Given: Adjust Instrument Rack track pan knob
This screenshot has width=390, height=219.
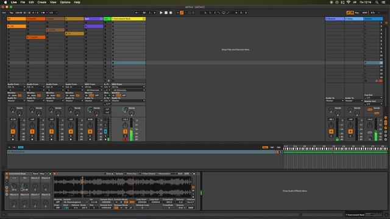Looking at the screenshot, I should click(125, 125).
